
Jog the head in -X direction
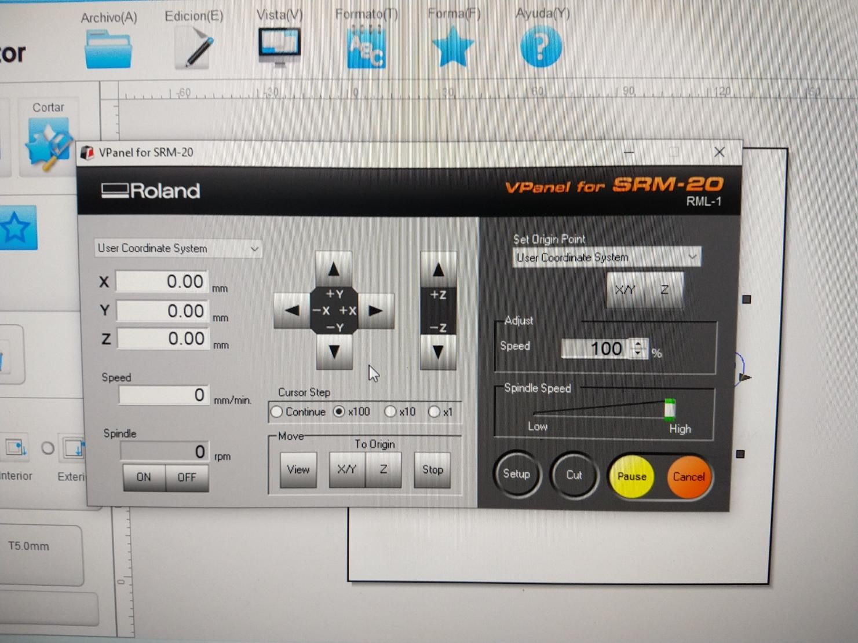(292, 310)
